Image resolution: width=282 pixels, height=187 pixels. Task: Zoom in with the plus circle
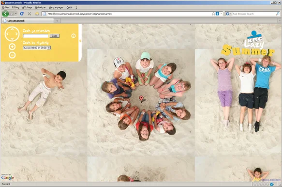tap(12, 47)
